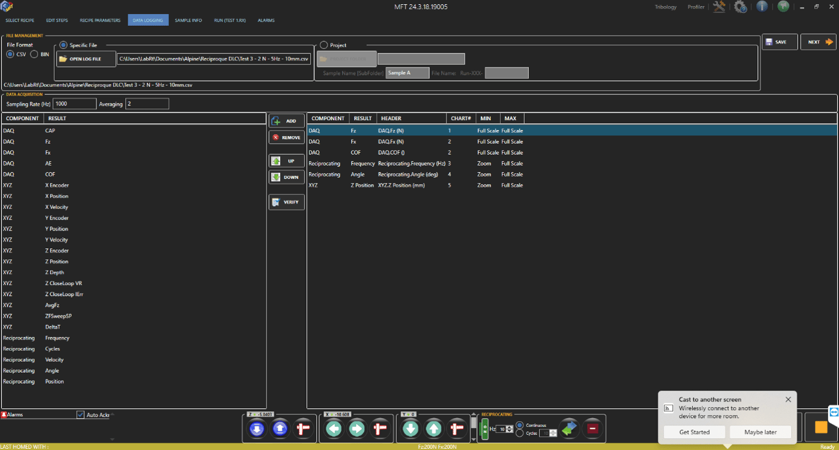This screenshot has width=839, height=450.
Task: Toggle the Auto Ackr checkbox
Action: pyautogui.click(x=80, y=414)
